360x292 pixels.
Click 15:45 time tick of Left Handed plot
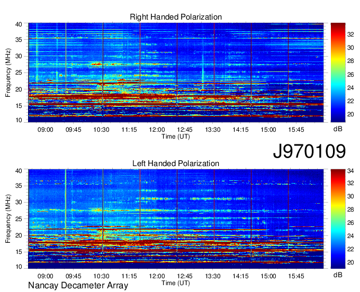pos(296,276)
